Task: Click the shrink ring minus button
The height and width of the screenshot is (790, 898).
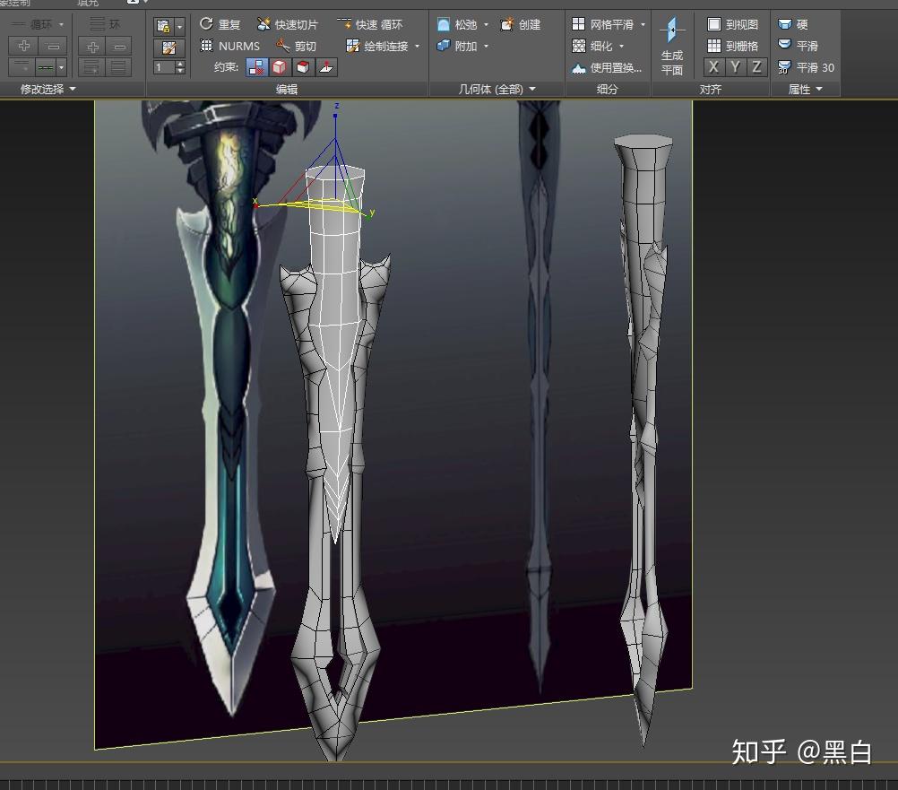Action: (x=119, y=46)
